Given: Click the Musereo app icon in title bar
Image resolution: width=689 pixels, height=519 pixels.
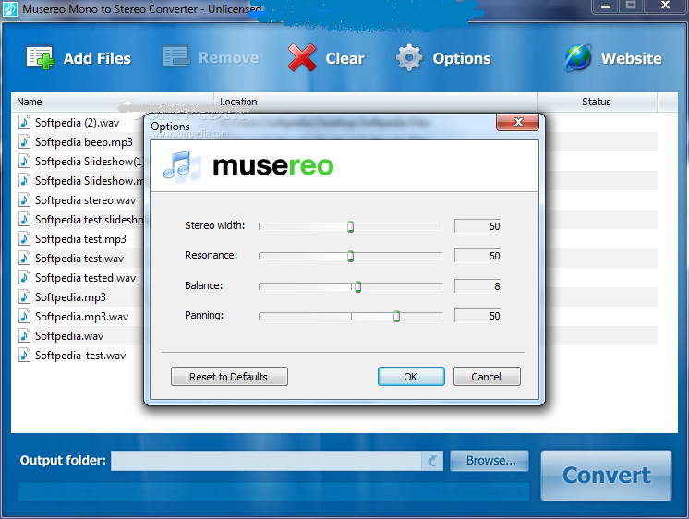Looking at the screenshot, I should pos(9,8).
